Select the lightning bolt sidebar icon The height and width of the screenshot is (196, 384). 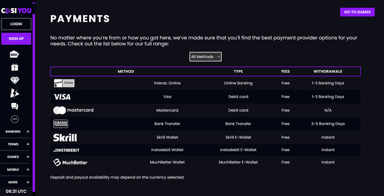[x=15, y=93]
